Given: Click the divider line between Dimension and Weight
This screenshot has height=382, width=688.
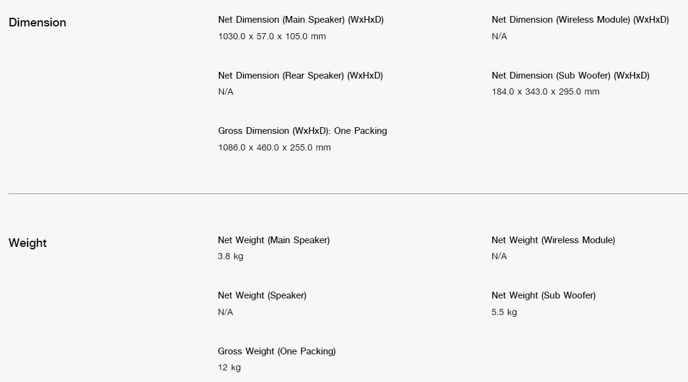Looking at the screenshot, I should click(x=348, y=193).
